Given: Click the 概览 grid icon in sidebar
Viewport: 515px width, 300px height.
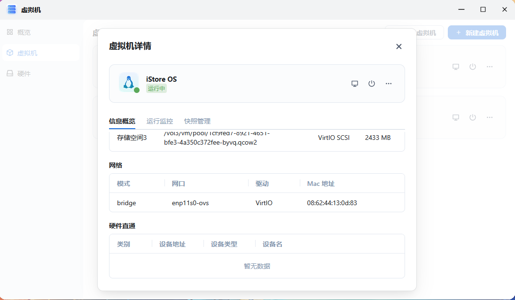Looking at the screenshot, I should 10,32.
